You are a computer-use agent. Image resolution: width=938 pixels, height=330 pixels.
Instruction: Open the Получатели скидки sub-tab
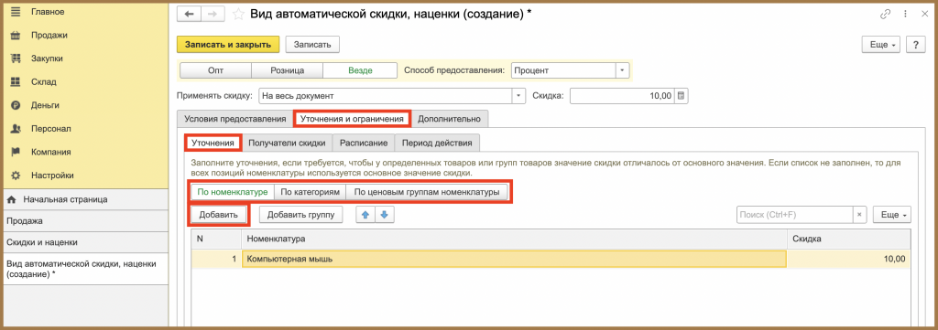[287, 143]
